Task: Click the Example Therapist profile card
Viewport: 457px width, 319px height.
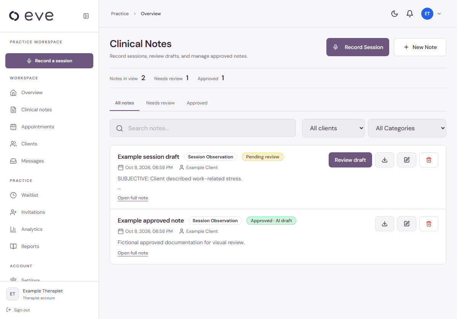Action: 50,294
